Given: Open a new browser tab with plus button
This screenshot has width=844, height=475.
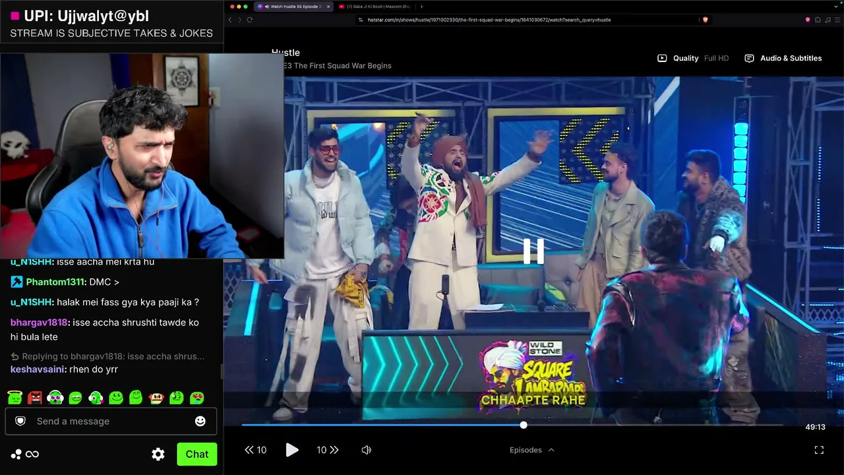Looking at the screenshot, I should coord(422,7).
